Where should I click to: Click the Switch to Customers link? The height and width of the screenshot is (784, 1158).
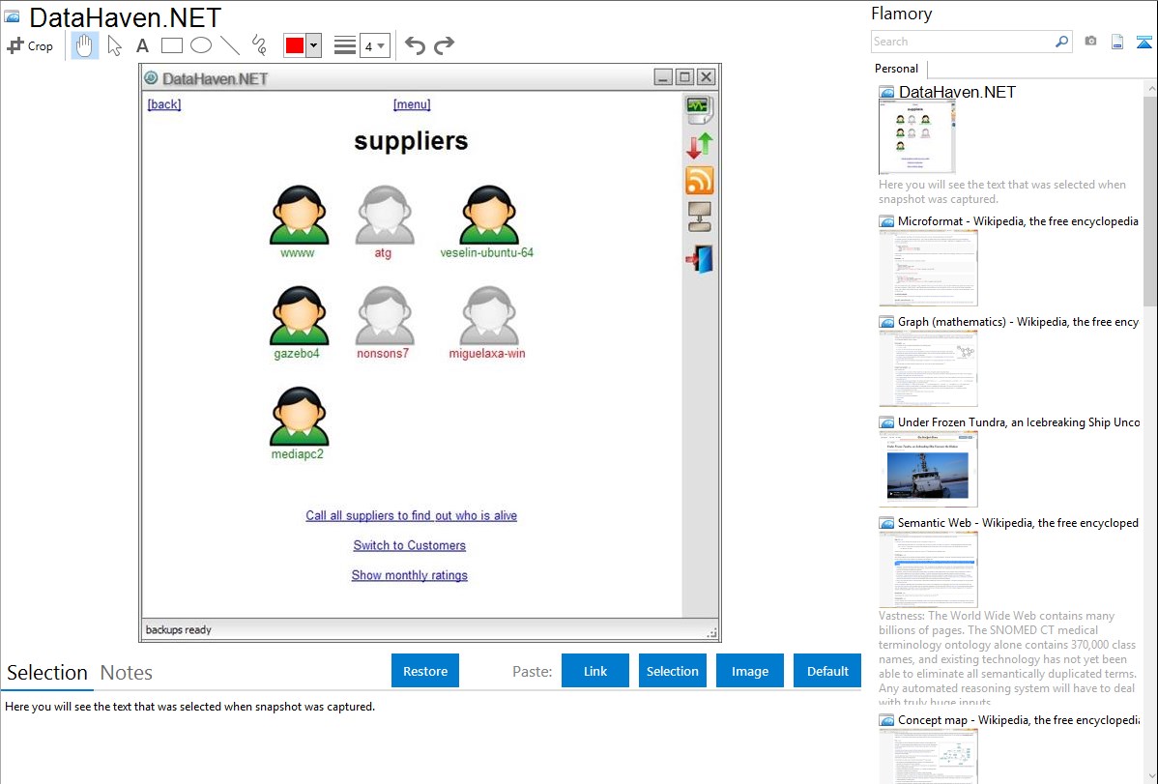[x=409, y=545]
